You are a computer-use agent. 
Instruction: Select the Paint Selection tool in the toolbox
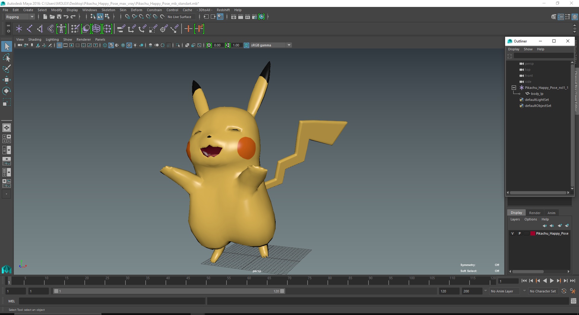click(7, 68)
